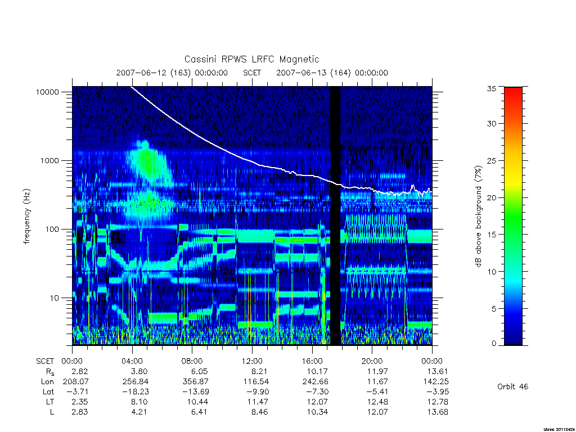Click the L value '10.34'
Viewport: 576px width, 432px height.
[317, 412]
